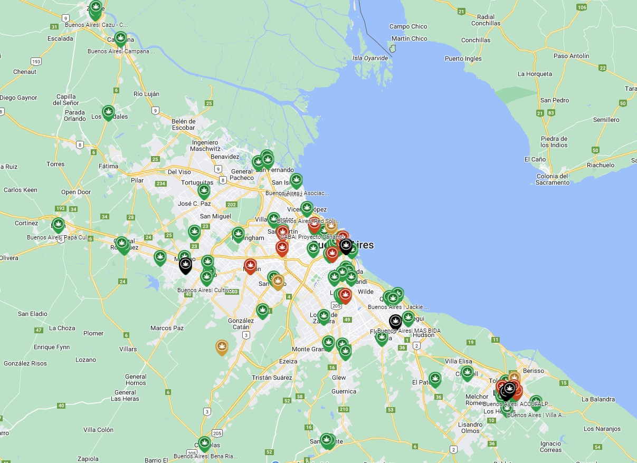
Task: Click the Isla Oyarvide place label
Action: coord(370,58)
